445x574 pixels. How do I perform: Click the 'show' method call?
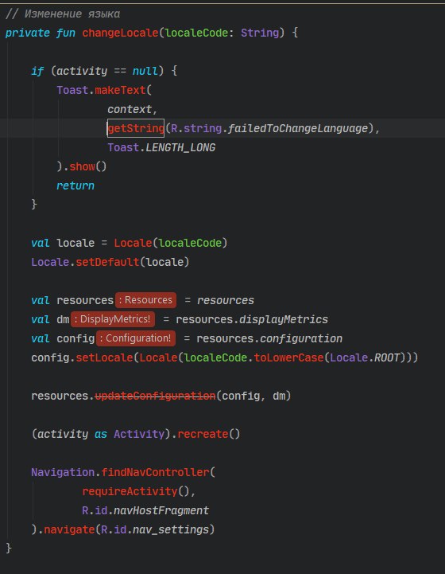[82, 166]
